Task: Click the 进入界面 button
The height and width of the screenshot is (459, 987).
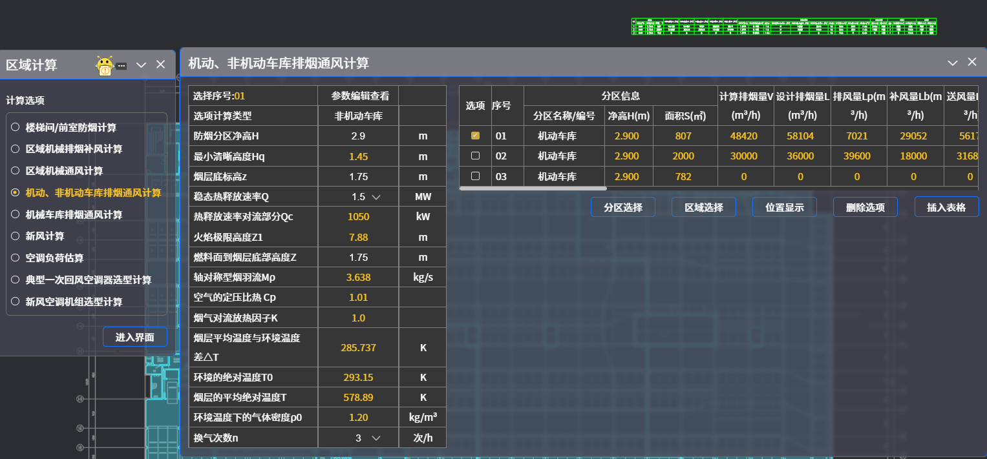Action: 134,337
